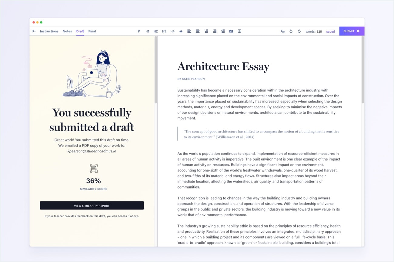Toggle blockquote formatting
The height and width of the screenshot is (262, 394).
(181, 31)
